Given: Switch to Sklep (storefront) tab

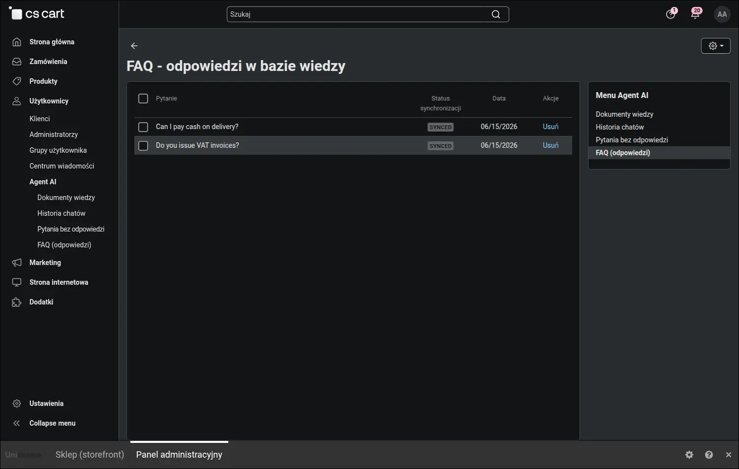Looking at the screenshot, I should point(90,455).
